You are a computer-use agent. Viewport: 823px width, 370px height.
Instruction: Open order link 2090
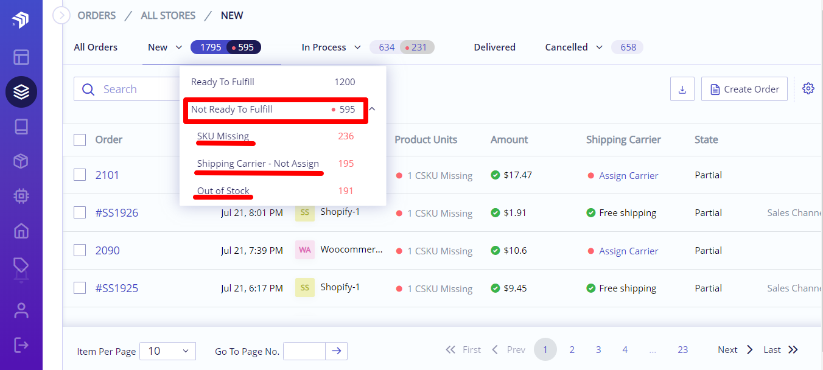pos(108,250)
